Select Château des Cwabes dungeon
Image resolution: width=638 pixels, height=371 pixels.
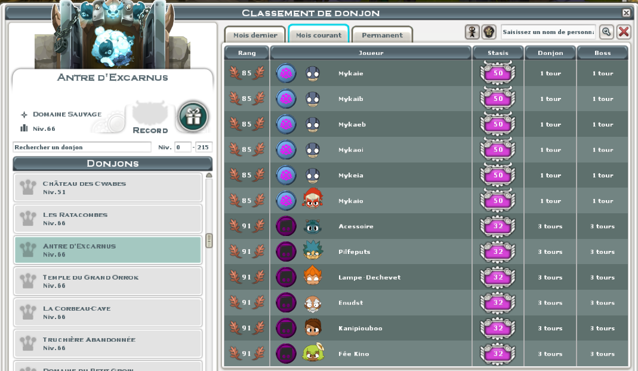[x=108, y=188]
